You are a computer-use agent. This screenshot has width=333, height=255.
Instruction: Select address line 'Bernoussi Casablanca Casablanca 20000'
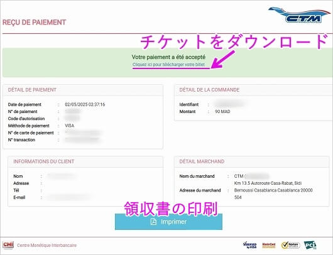click(273, 190)
